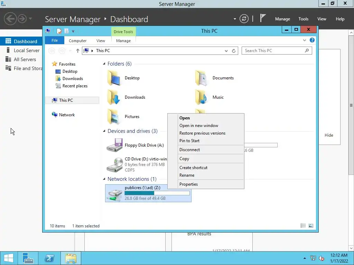Open Server Manager Manage menu
The height and width of the screenshot is (265, 354).
282,19
